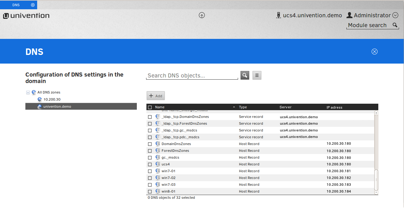Tick the checkbox for ucs4 host record
This screenshot has width=404, height=208.
click(x=150, y=164)
